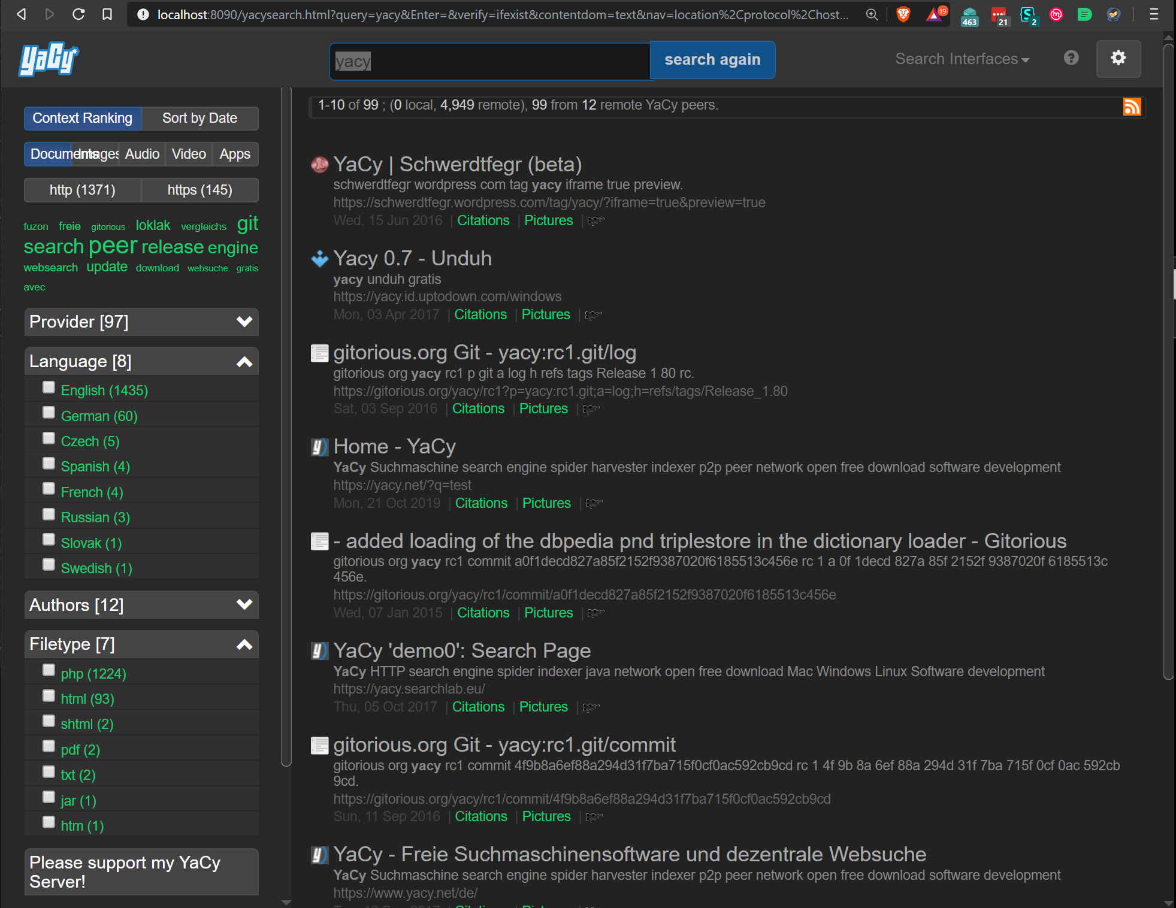Tick the German (60) language checkbox
Viewport: 1176px width, 908px height.
pos(49,413)
